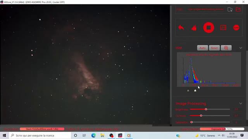The image size is (248, 139).
Task: Click the Auto histogram button
Action: [202, 48]
